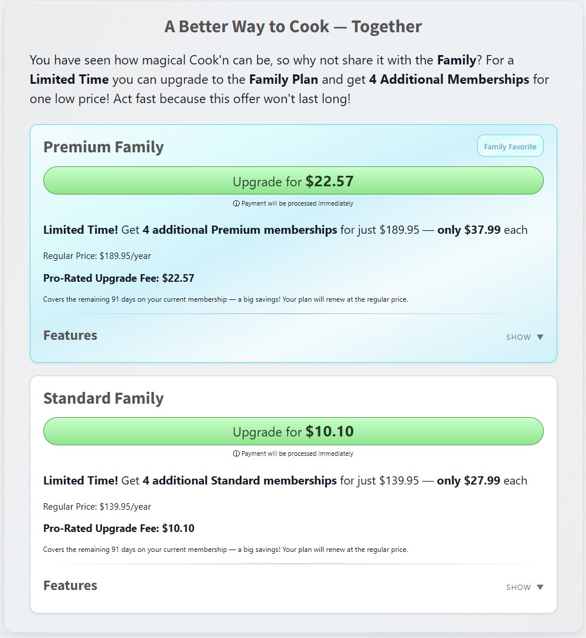Click the Upgrade for $22.57 button
This screenshot has width=586, height=638.
pos(293,181)
